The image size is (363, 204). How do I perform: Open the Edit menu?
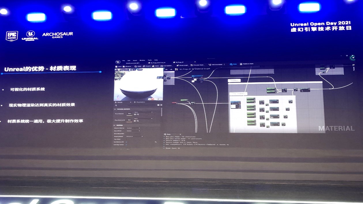click(x=129, y=60)
